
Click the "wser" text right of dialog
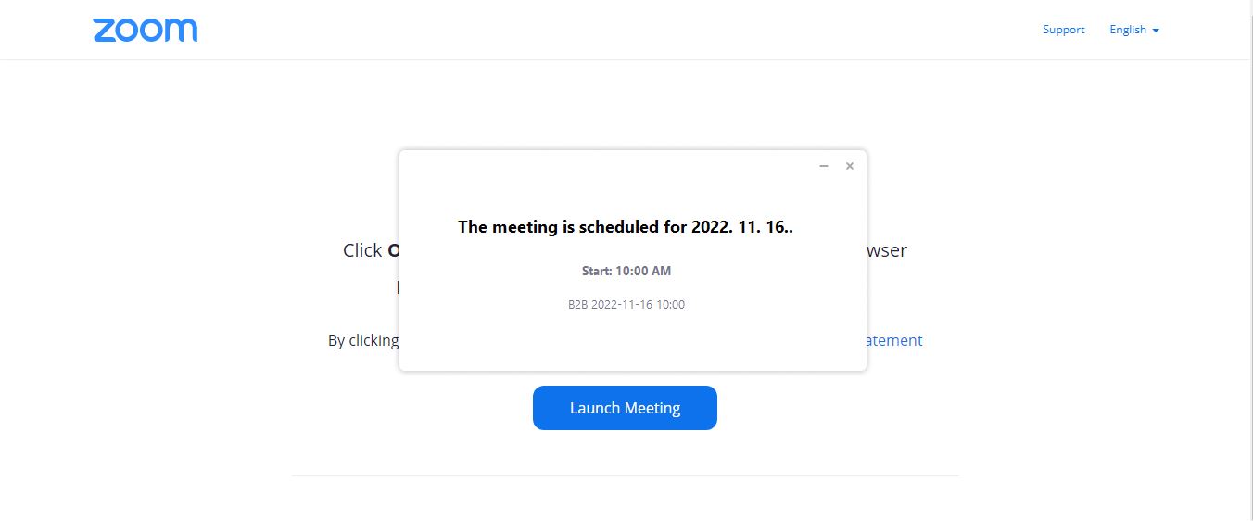887,250
